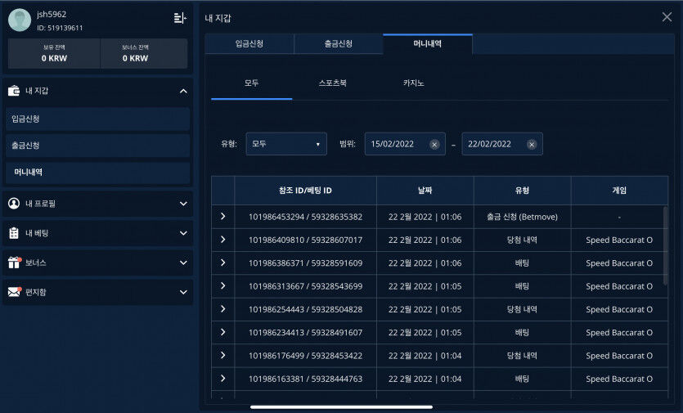Expand row 101986453294 details

223,216
